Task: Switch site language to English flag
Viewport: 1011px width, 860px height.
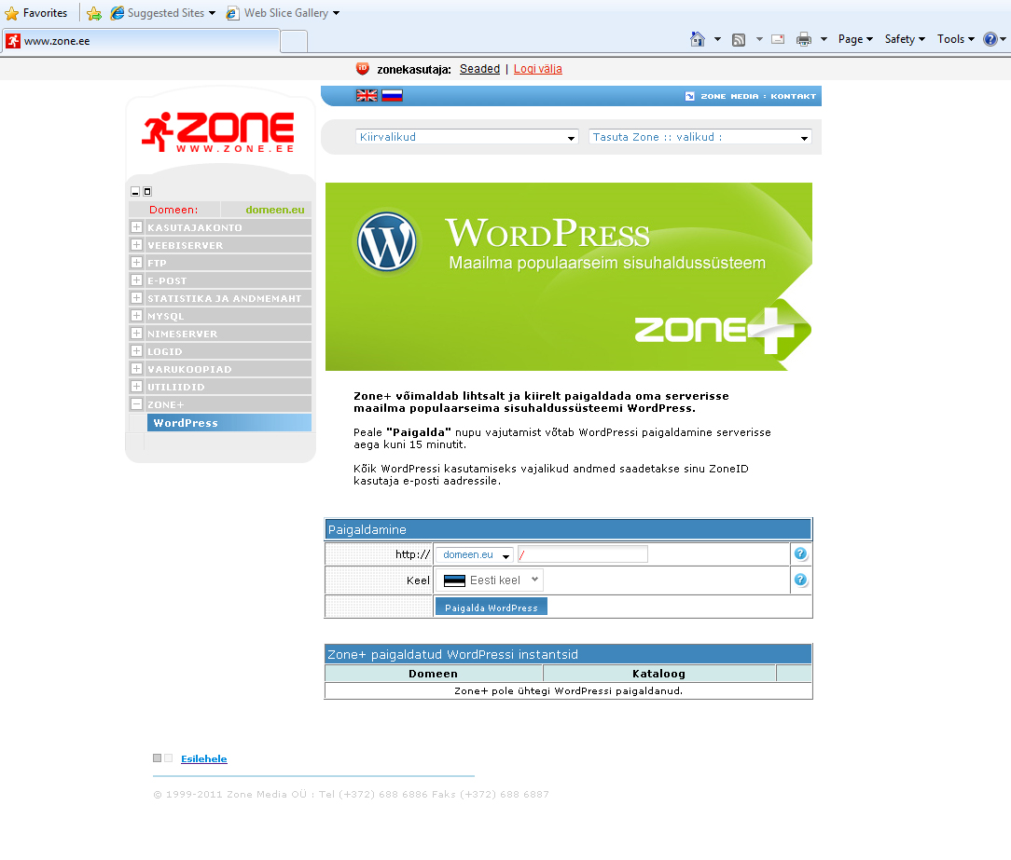Action: click(367, 95)
